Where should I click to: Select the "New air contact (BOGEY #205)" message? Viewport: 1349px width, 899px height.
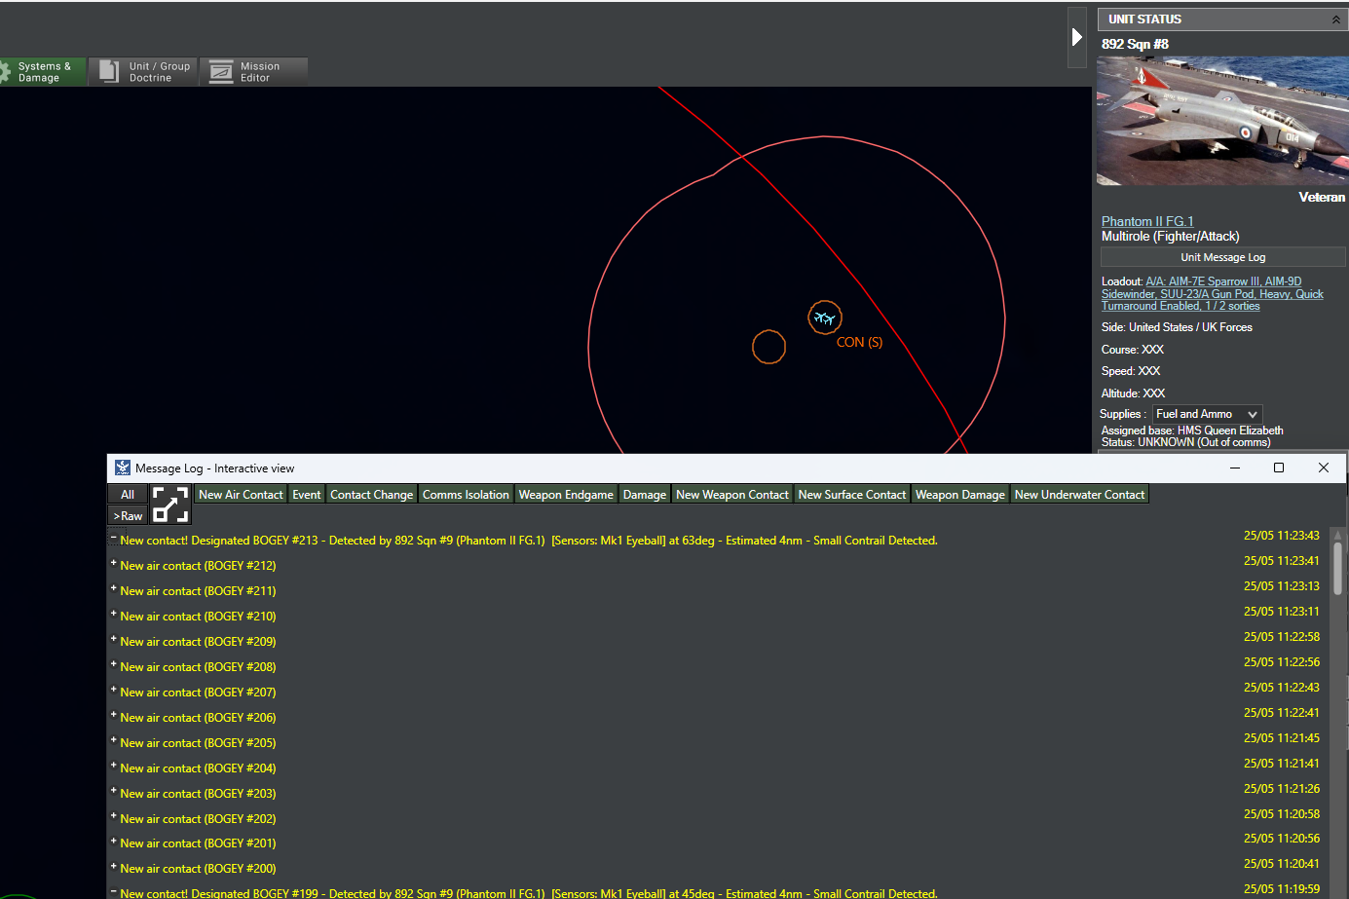point(198,743)
